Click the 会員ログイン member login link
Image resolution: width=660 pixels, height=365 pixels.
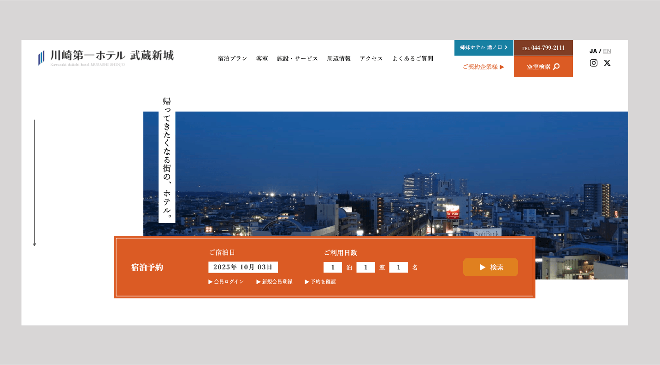coord(226,282)
